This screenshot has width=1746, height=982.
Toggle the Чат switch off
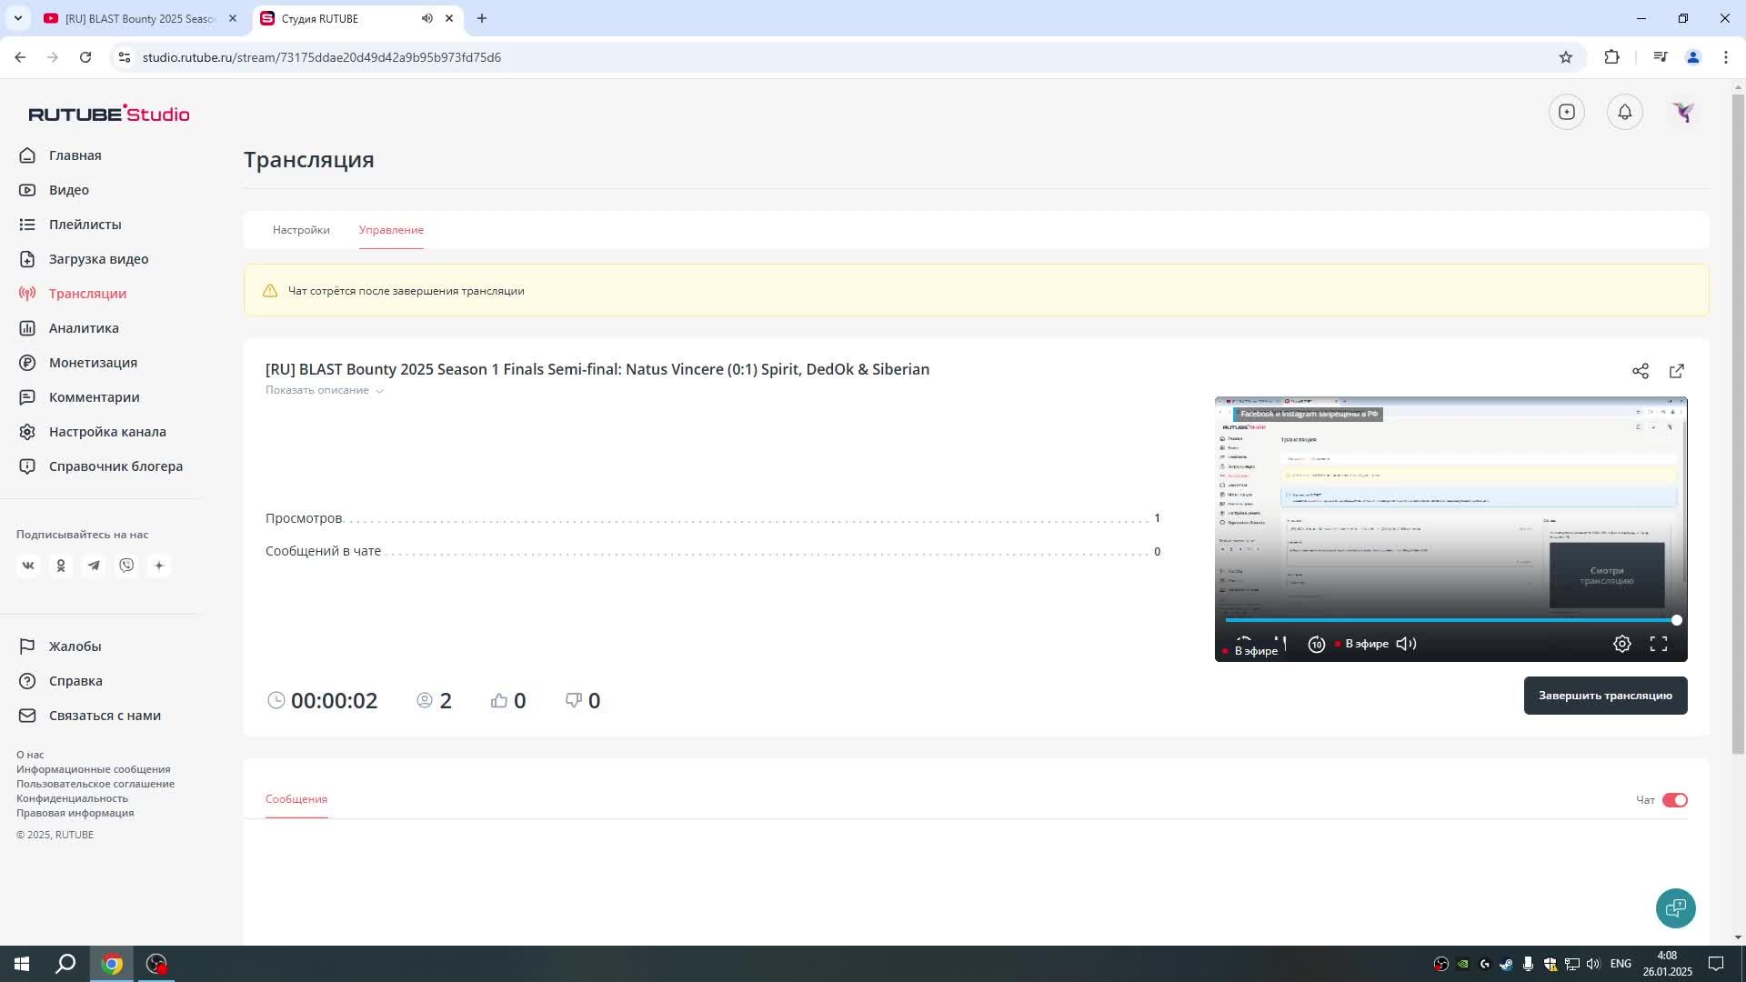click(1674, 800)
